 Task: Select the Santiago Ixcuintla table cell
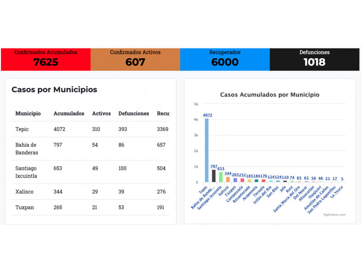[x=26, y=172]
